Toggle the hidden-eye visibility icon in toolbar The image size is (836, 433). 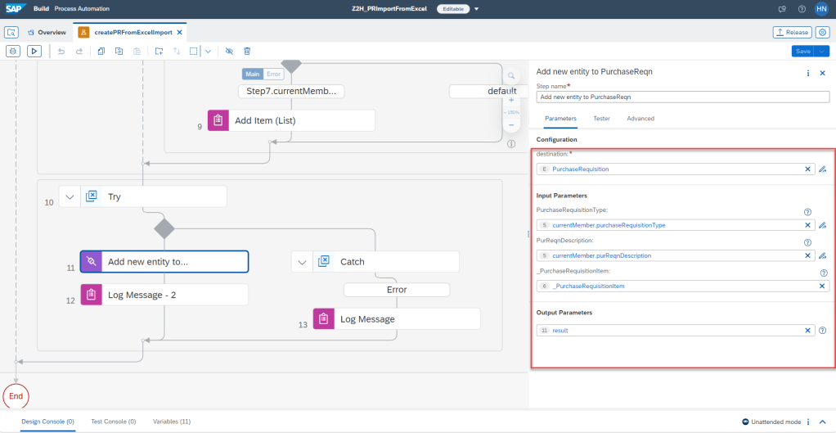[229, 51]
